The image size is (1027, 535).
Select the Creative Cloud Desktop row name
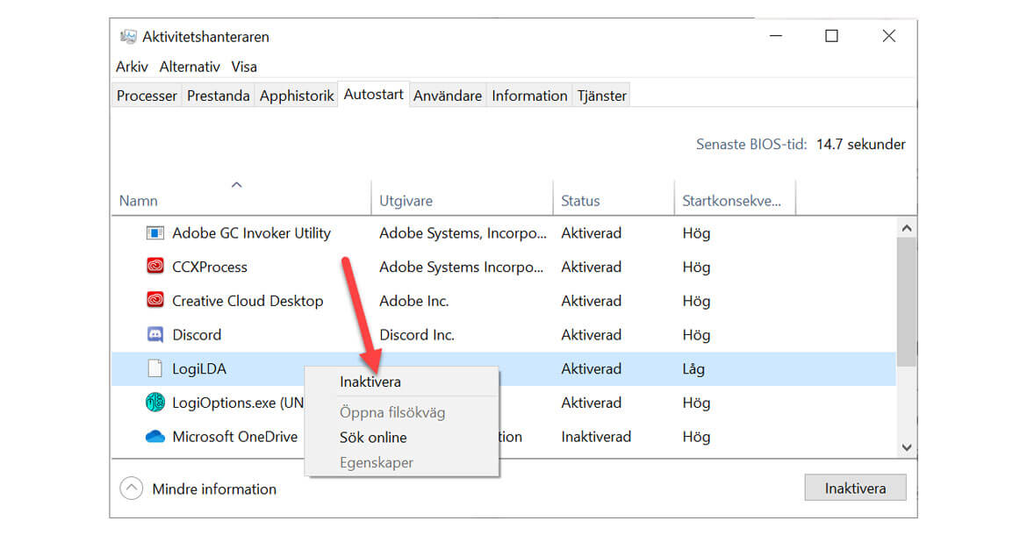click(x=248, y=301)
